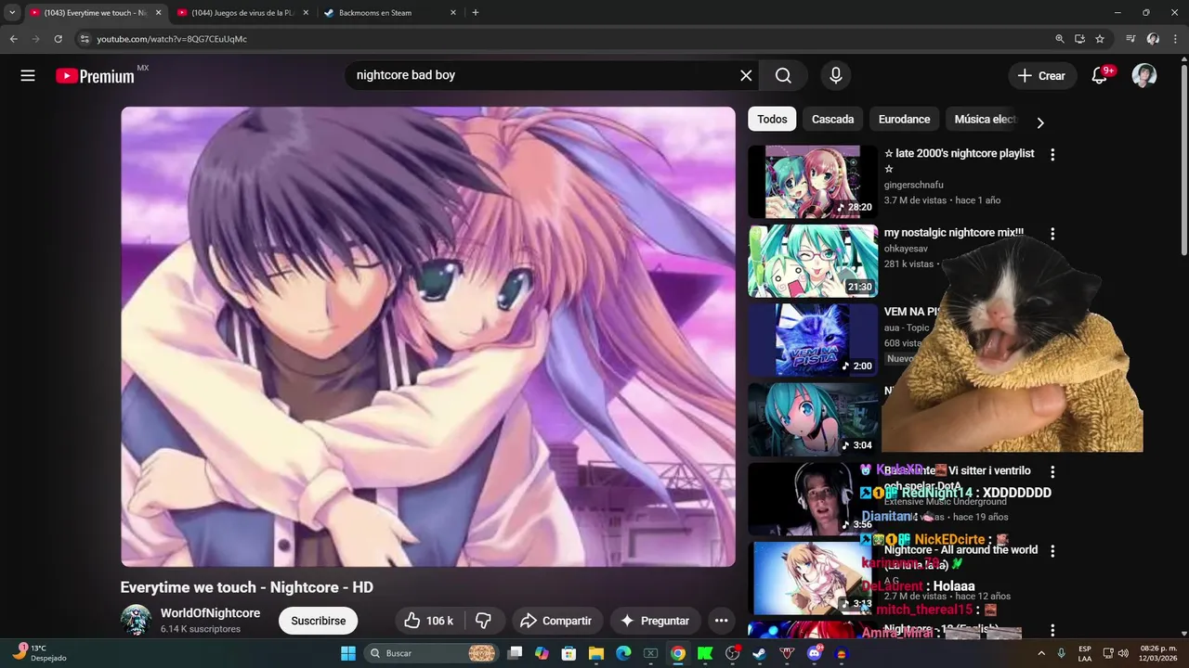Open the account avatar menu
Viewport: 1189px width, 668px height.
(1144, 76)
